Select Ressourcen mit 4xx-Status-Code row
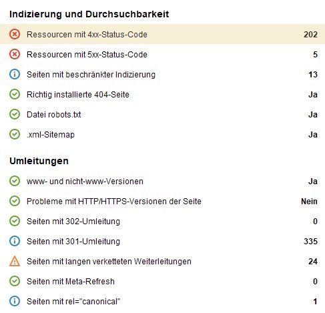 pyautogui.click(x=162, y=34)
